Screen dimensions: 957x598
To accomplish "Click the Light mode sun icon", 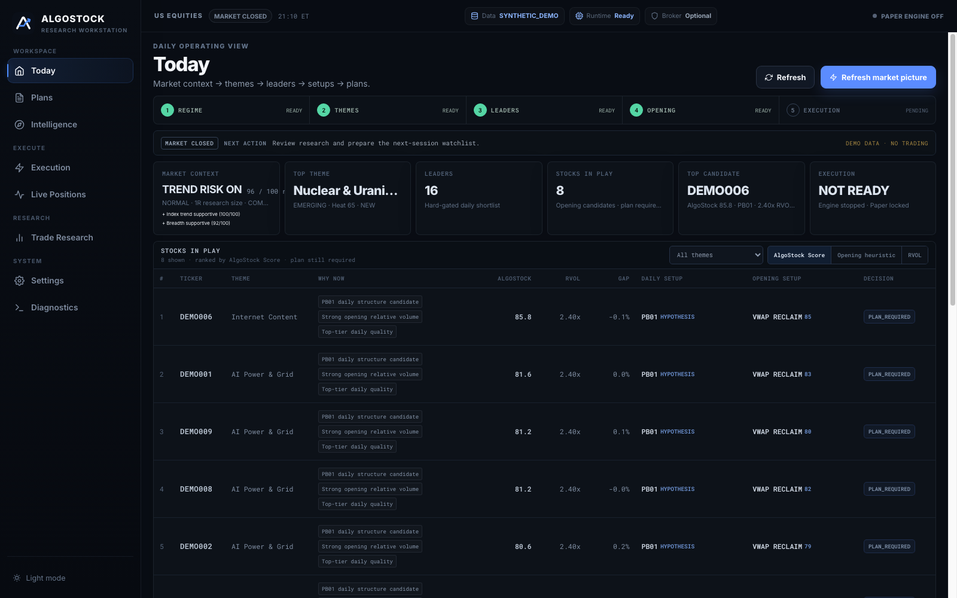I will [x=17, y=578].
